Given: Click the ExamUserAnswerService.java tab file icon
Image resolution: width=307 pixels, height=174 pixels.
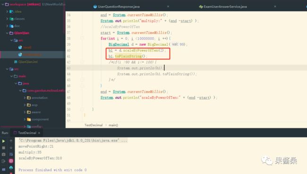Looking at the screenshot, I should click(201, 7).
